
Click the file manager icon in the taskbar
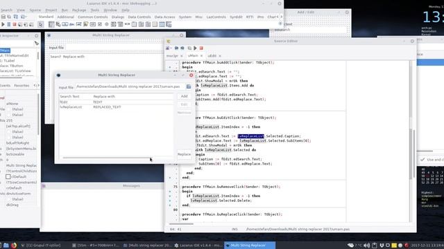point(6,246)
